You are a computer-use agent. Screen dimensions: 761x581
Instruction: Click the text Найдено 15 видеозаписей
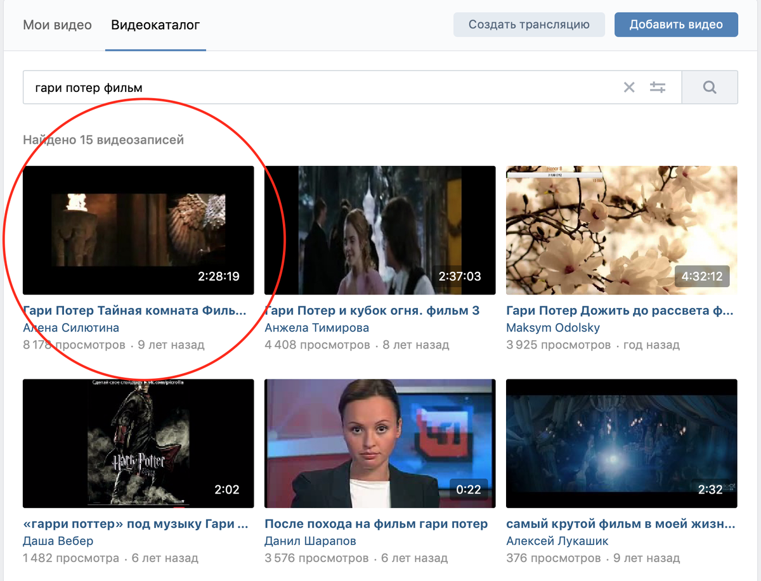103,139
